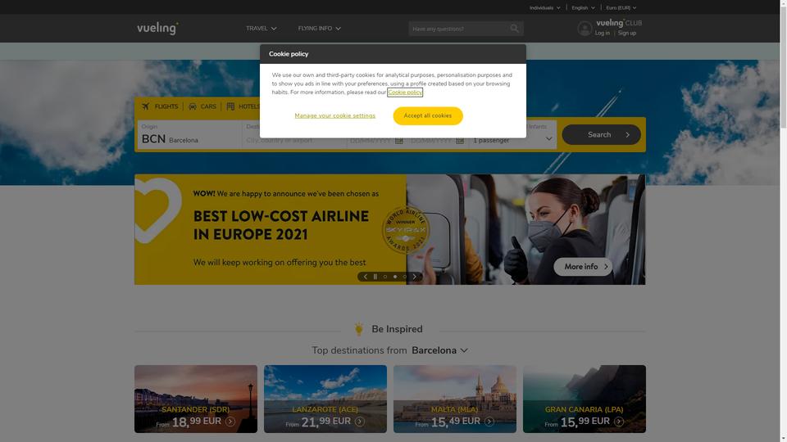Open the TRAVEL menu
Viewport: 787px width, 442px height.
point(261,29)
